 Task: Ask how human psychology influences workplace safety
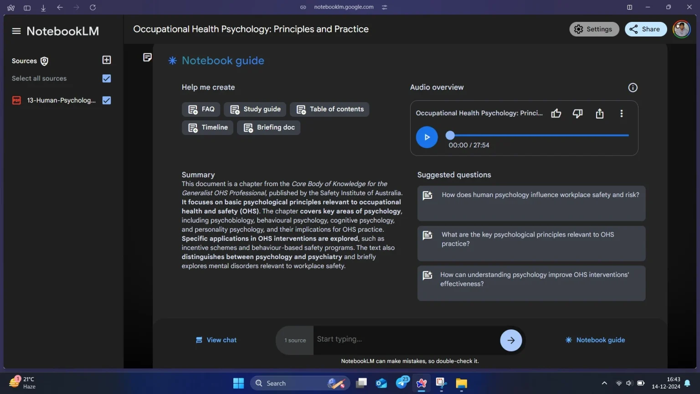(x=531, y=203)
